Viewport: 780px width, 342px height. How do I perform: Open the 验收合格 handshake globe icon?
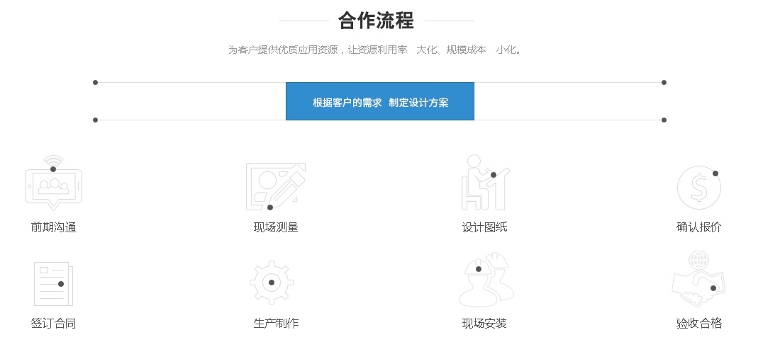pos(699,280)
